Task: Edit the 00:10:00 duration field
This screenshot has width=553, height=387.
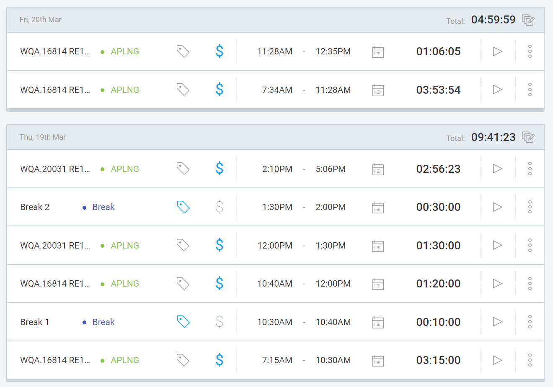Action: point(438,322)
